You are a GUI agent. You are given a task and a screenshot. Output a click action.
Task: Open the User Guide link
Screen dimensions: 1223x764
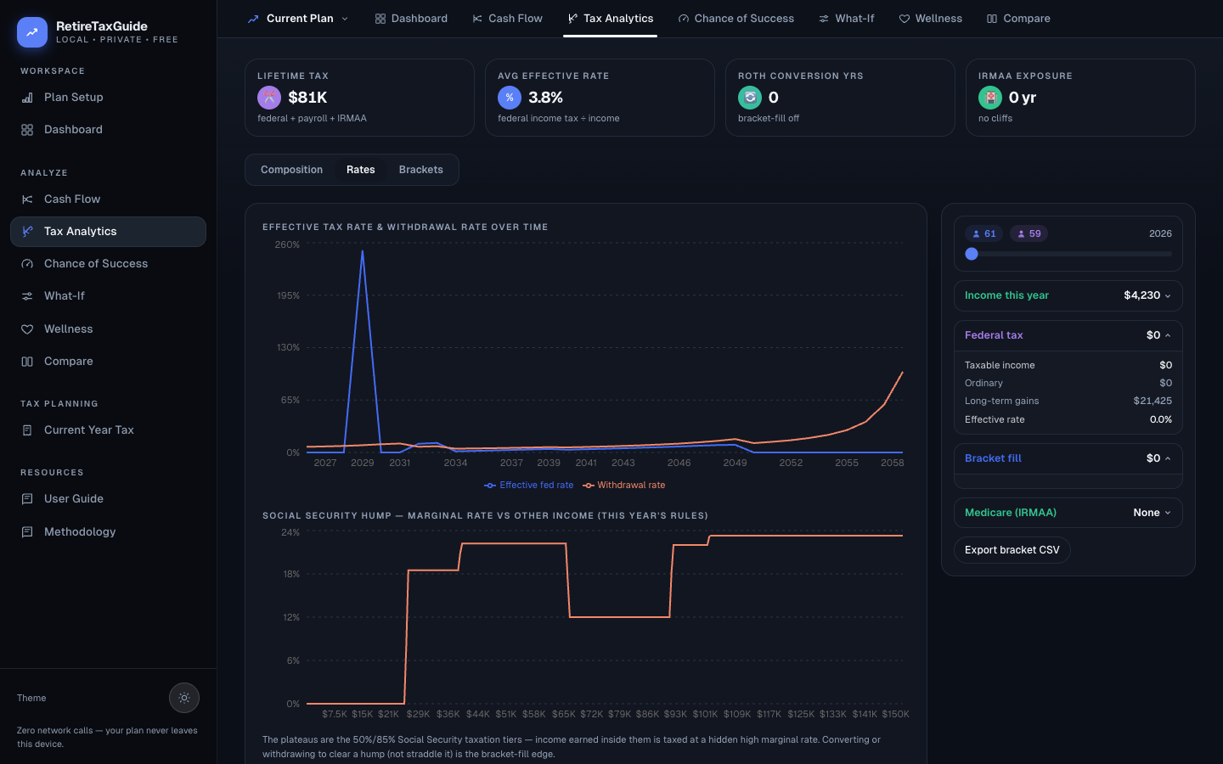pos(108,499)
